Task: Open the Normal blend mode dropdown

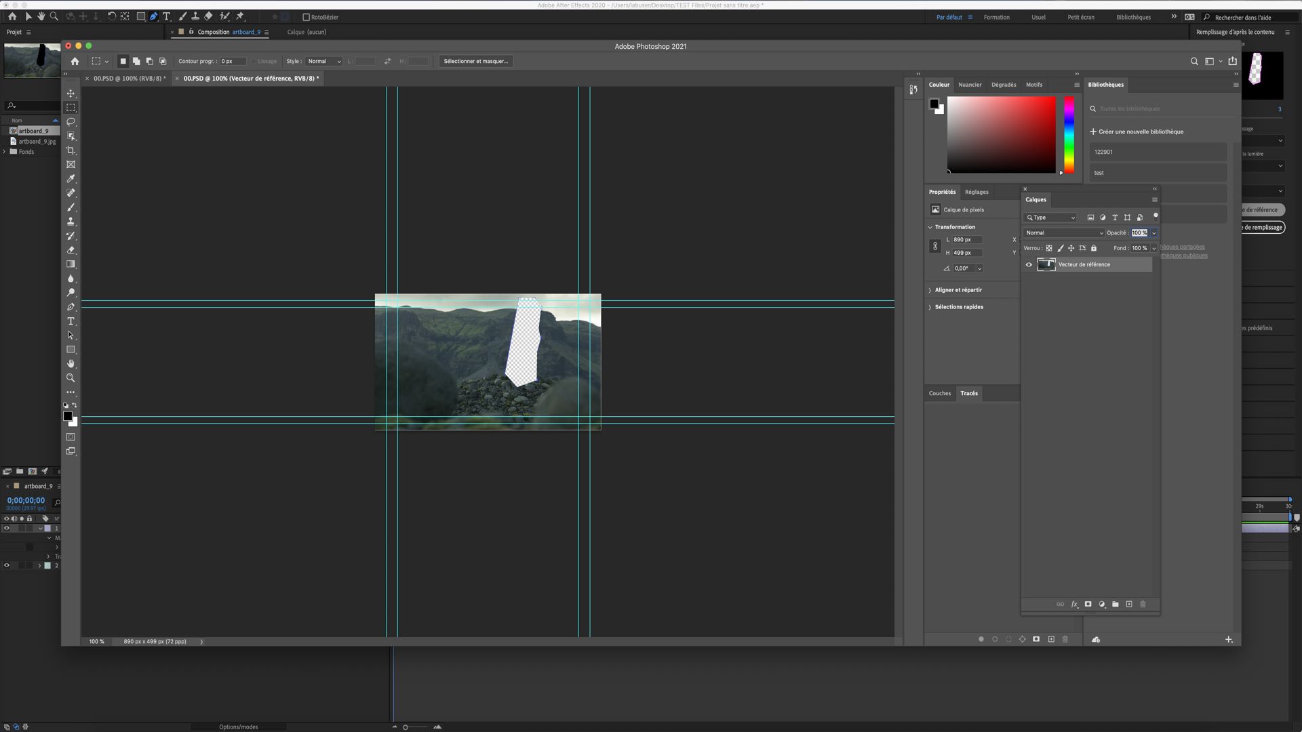Action: click(x=1063, y=232)
